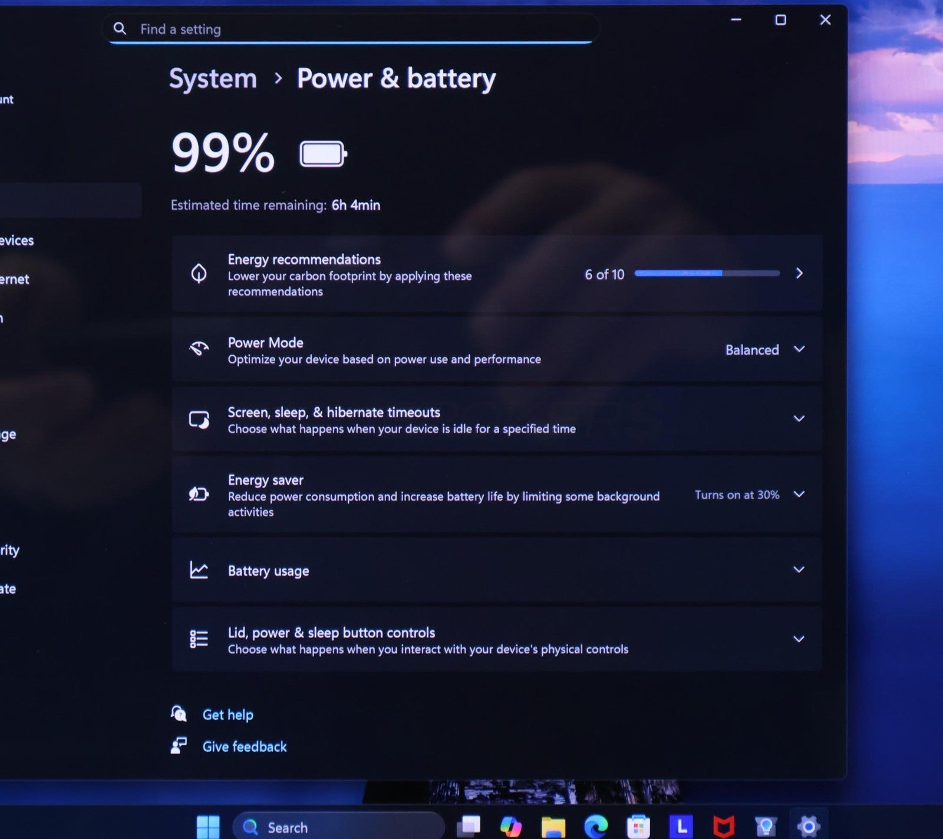
Task: Go back to System in the breadcrumb
Action: click(x=213, y=79)
